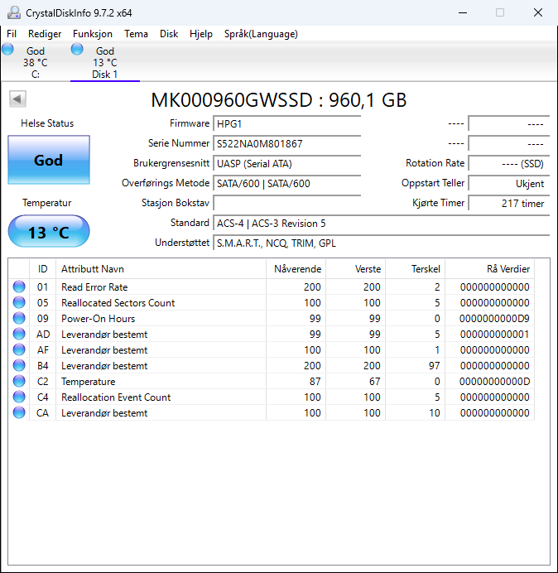Click raw value 00000000000D
The height and width of the screenshot is (573, 558).
coord(494,382)
